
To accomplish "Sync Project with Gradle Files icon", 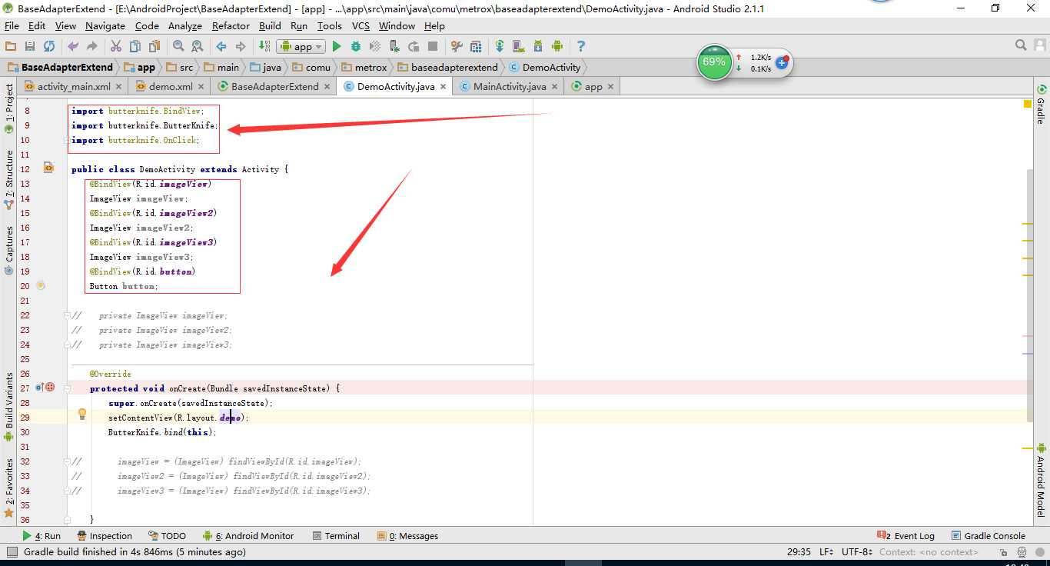I will (x=500, y=47).
